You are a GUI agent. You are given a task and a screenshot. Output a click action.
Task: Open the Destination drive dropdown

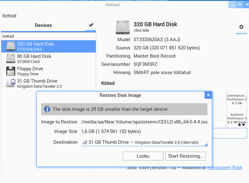(x=144, y=142)
